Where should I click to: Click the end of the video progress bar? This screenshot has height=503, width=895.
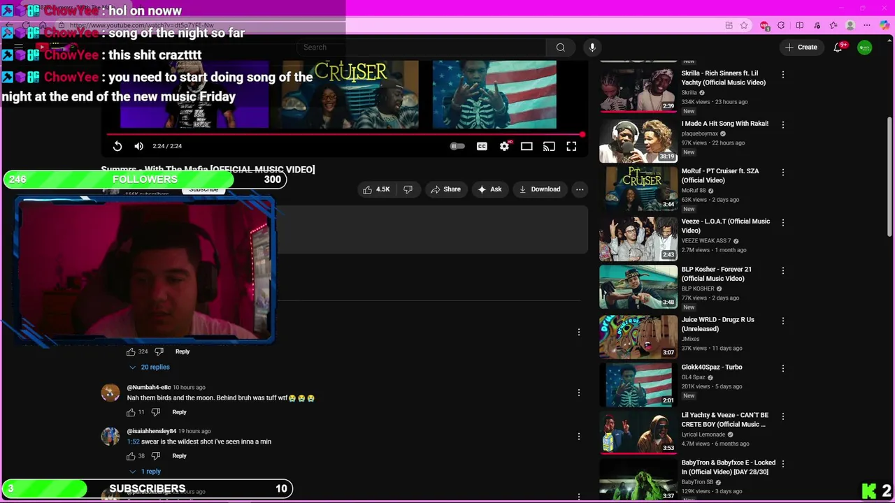click(x=581, y=134)
